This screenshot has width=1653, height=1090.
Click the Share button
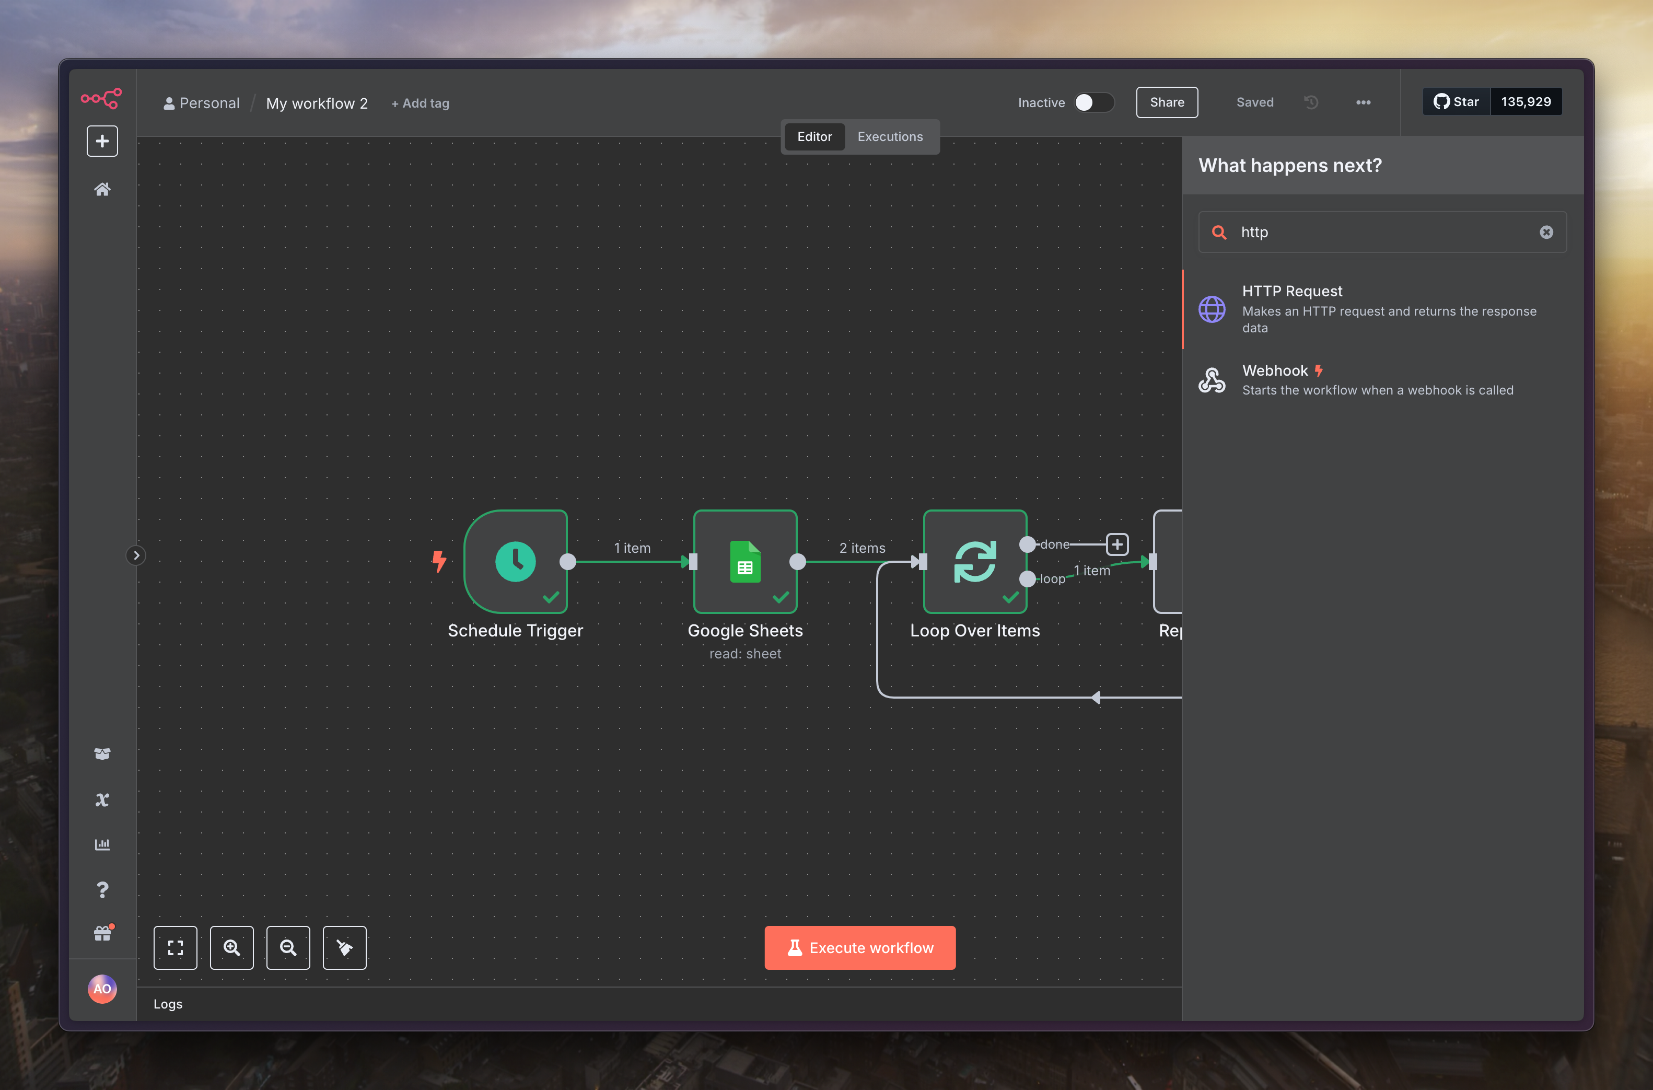[x=1167, y=102]
